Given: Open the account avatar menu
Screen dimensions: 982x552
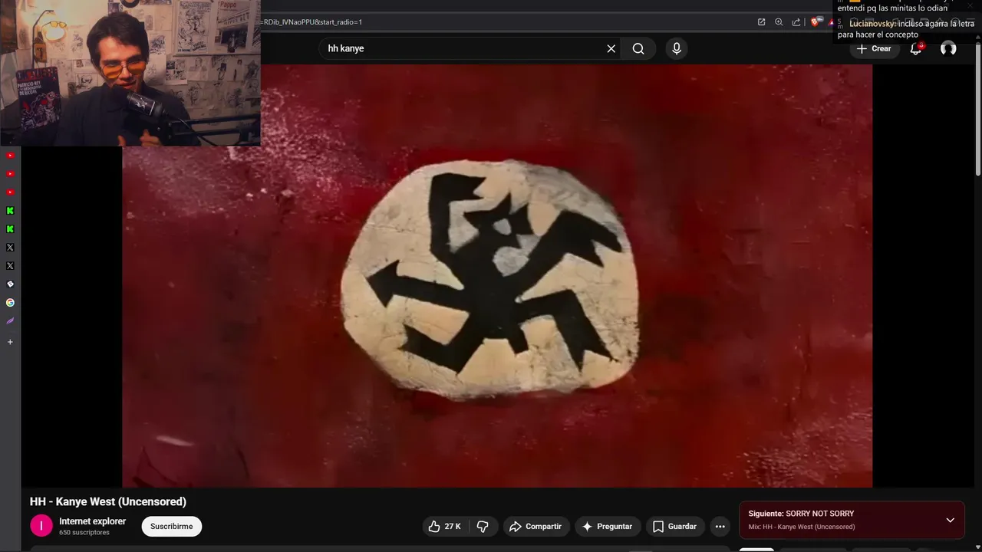Looking at the screenshot, I should pos(948,48).
